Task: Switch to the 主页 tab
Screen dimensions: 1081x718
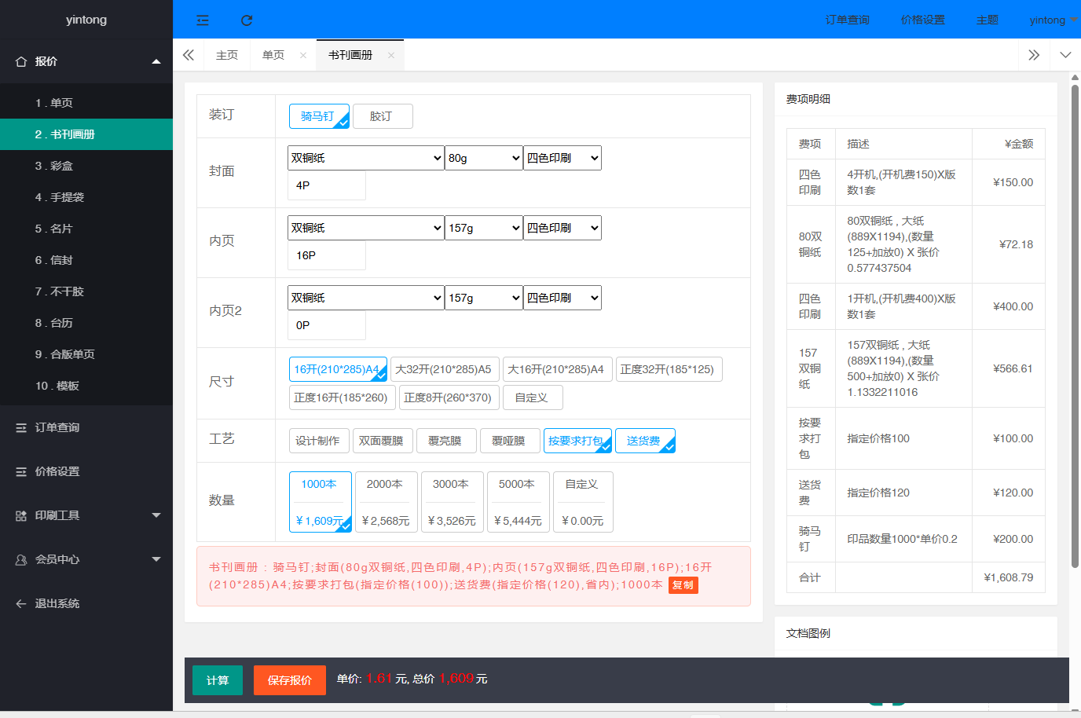Action: tap(227, 55)
